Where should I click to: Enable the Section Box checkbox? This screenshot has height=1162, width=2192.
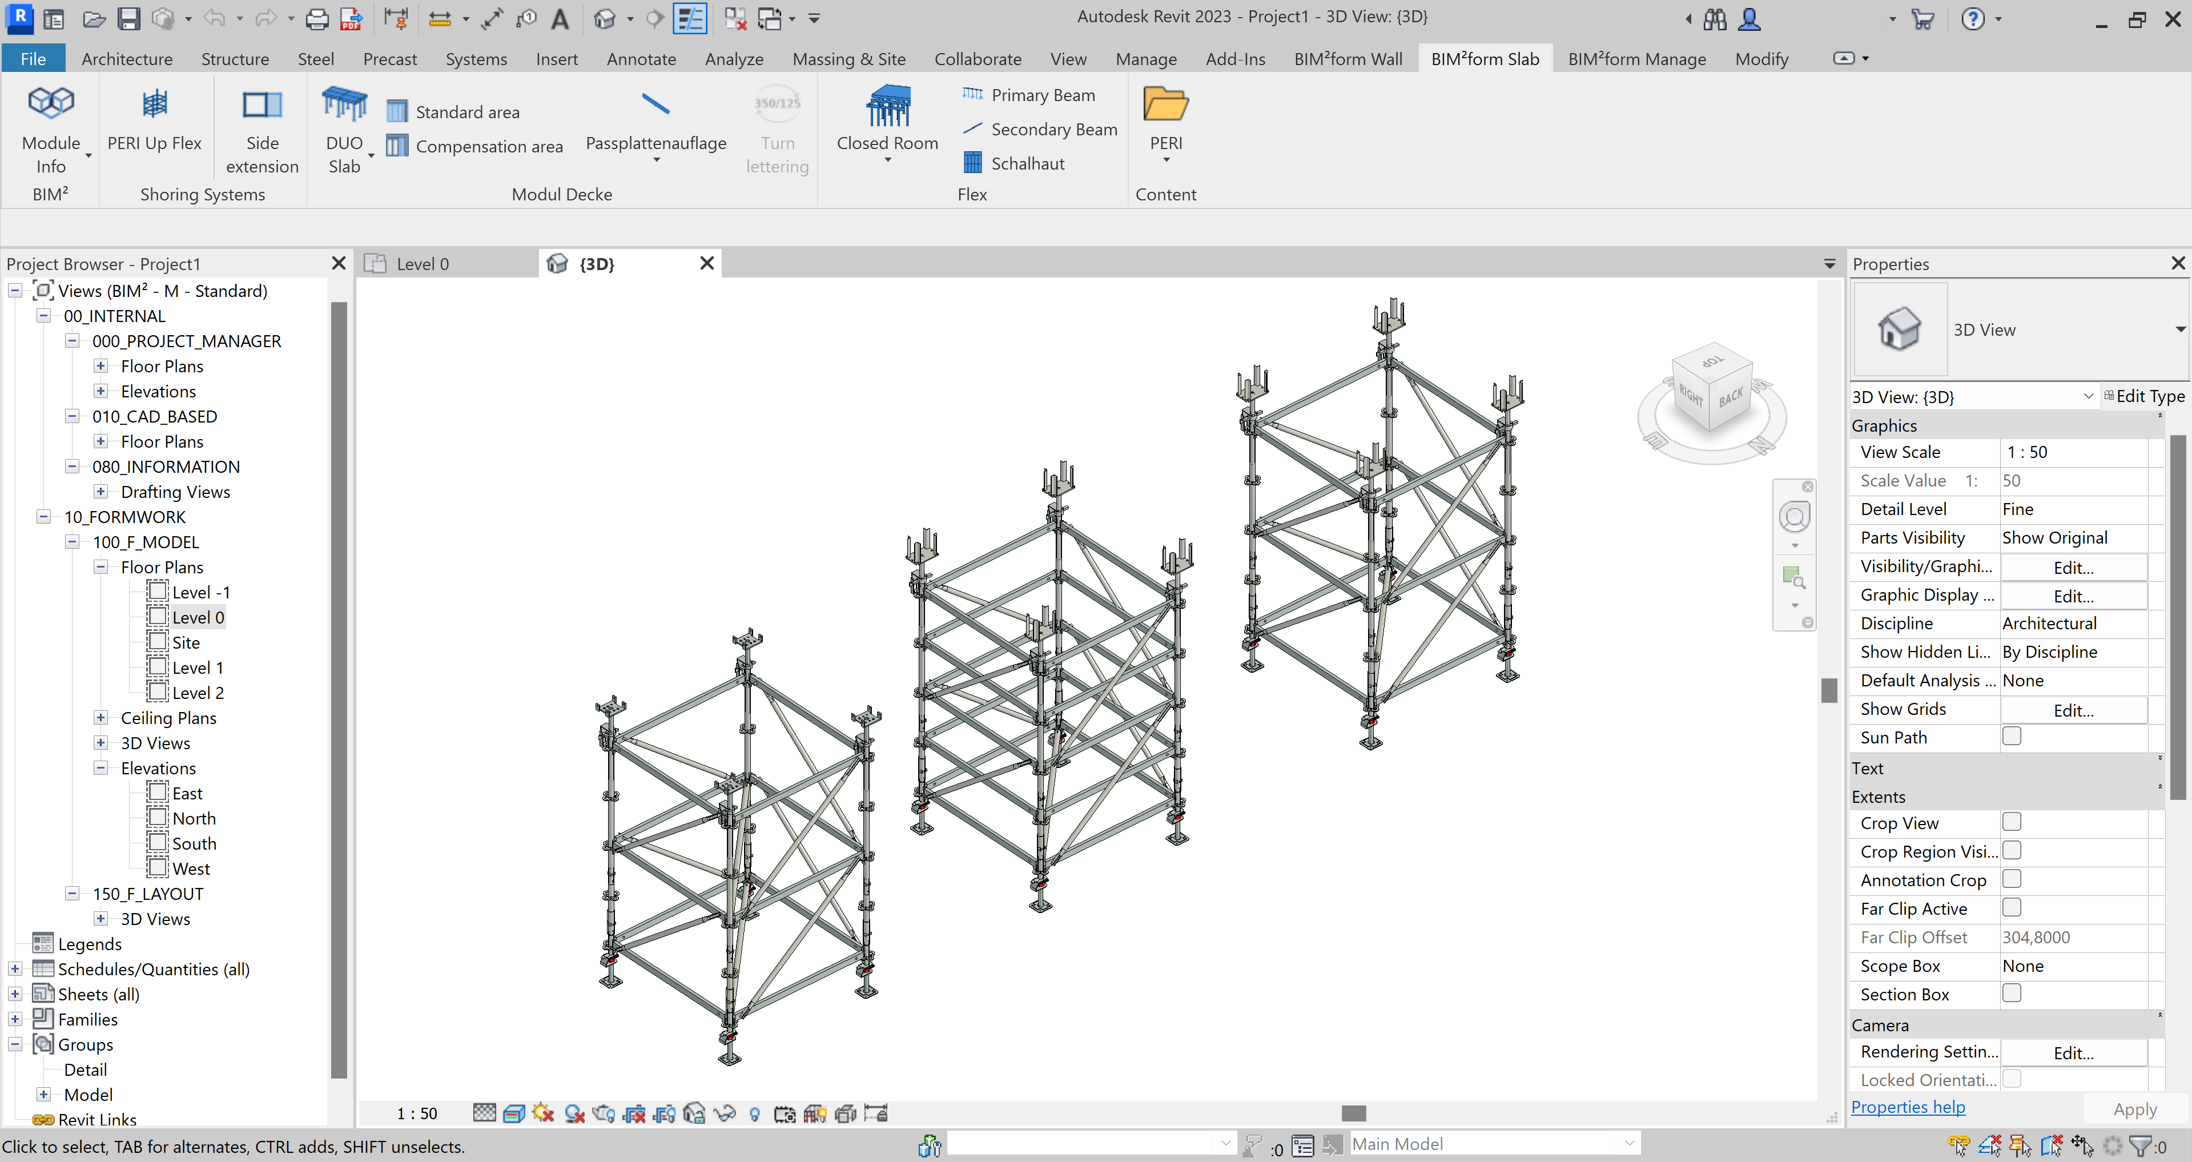[x=2013, y=993]
